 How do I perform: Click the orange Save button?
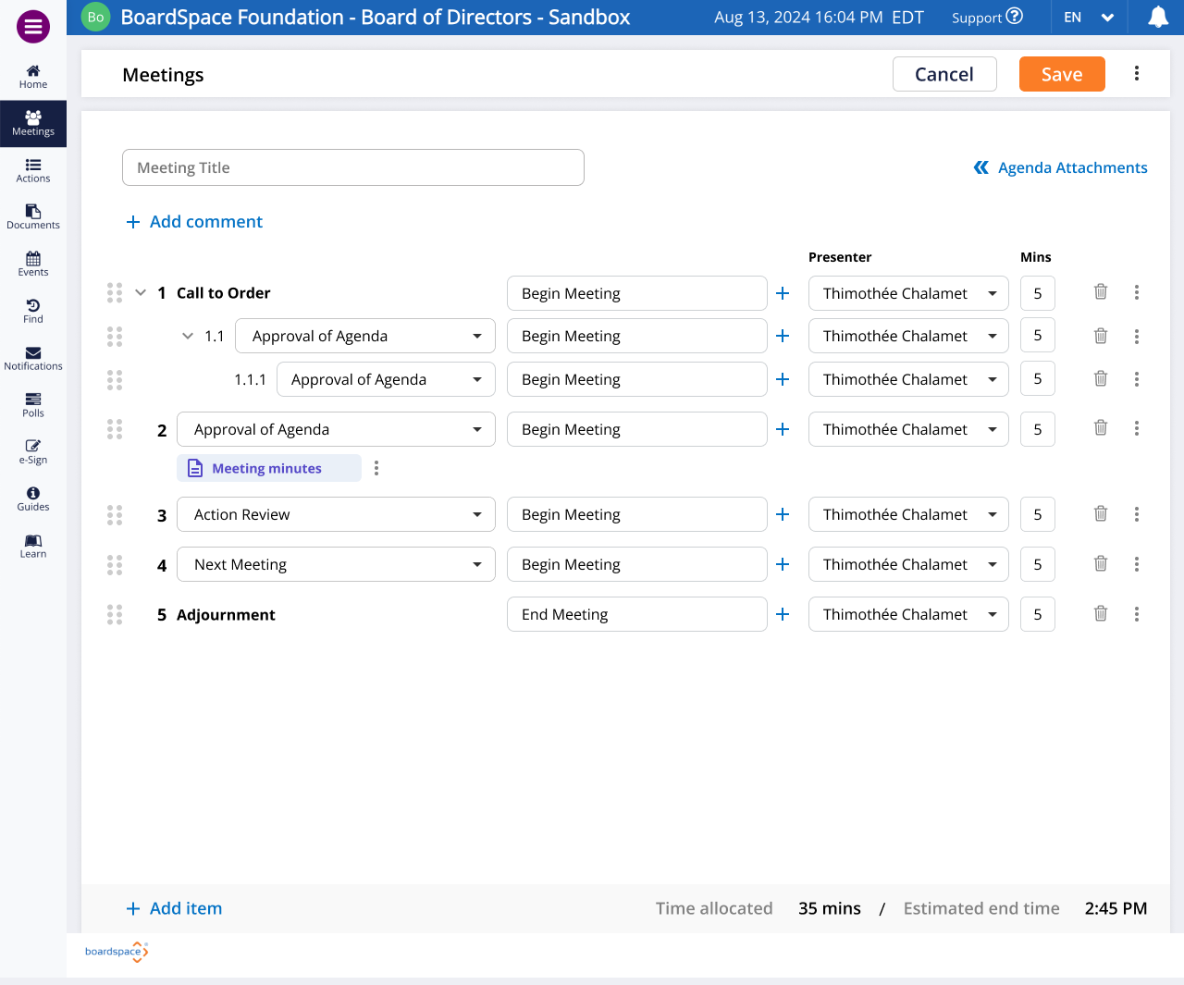tap(1062, 74)
